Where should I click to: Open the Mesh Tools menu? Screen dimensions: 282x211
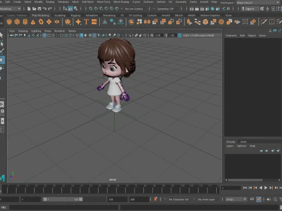(103, 2)
